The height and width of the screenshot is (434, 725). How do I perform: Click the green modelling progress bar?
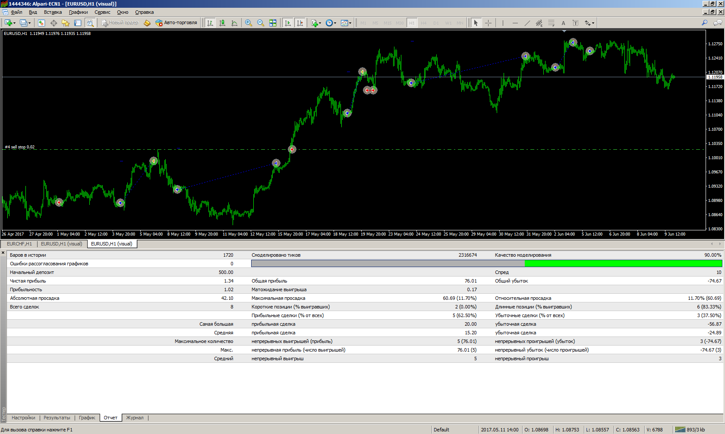pyautogui.click(x=623, y=264)
